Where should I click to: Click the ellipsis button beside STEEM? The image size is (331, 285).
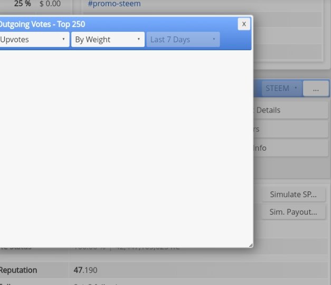316,88
